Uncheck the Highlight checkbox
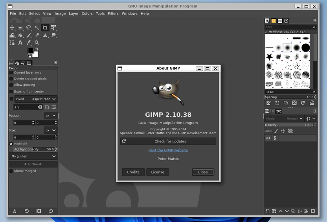327x222 pixels. tap(11, 144)
